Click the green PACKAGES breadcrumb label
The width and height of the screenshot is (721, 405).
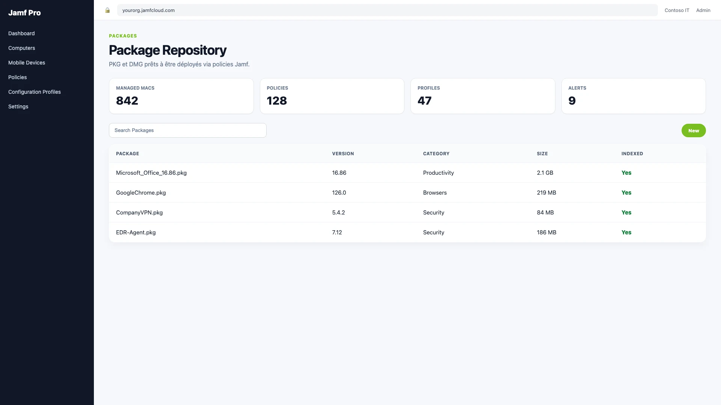click(123, 36)
